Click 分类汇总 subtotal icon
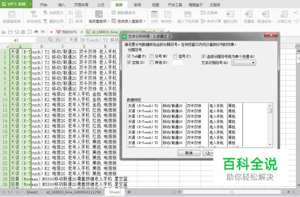The image size is (300, 197). (284, 14)
